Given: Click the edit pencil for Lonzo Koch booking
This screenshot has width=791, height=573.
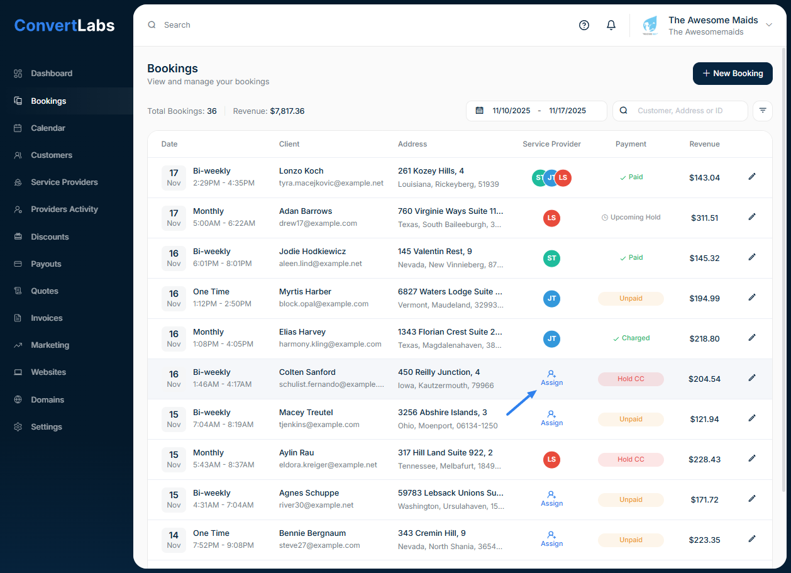Looking at the screenshot, I should point(752,177).
